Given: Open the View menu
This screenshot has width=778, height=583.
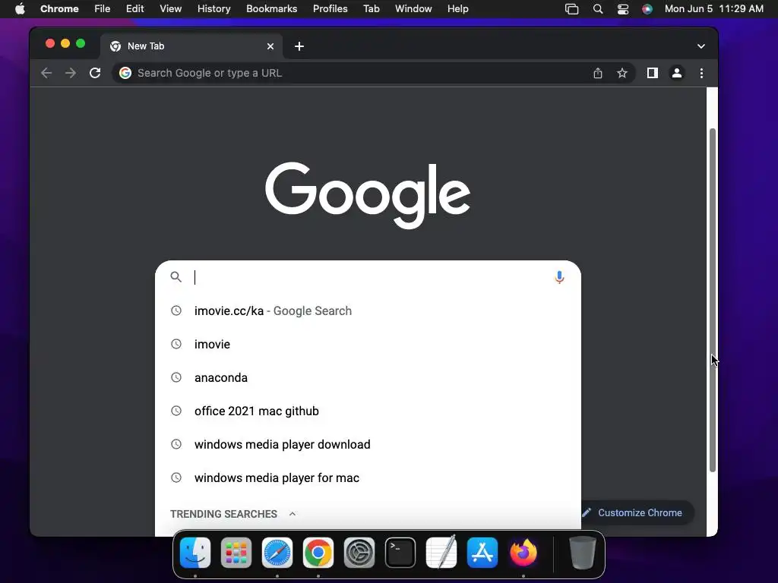Looking at the screenshot, I should click(x=170, y=9).
